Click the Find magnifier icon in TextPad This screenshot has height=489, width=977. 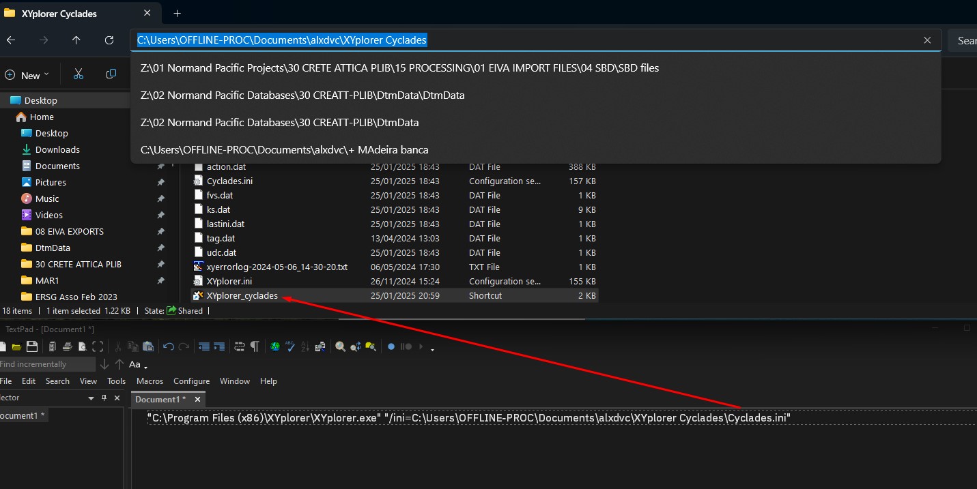(340, 346)
